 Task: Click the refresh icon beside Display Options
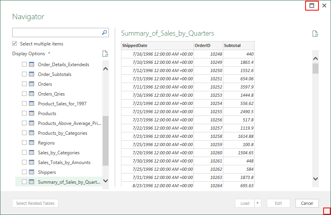pyautogui.click(x=105, y=54)
